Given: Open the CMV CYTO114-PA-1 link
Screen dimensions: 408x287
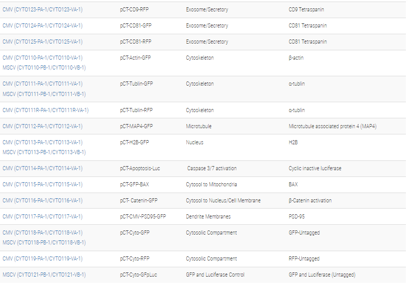Looking at the screenshot, I should point(43,168).
